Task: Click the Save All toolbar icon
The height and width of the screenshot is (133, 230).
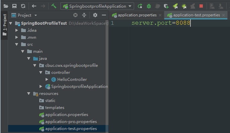Action: click(x=14, y=6)
